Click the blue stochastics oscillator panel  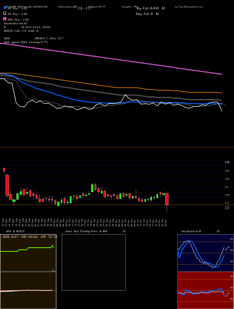(205, 253)
